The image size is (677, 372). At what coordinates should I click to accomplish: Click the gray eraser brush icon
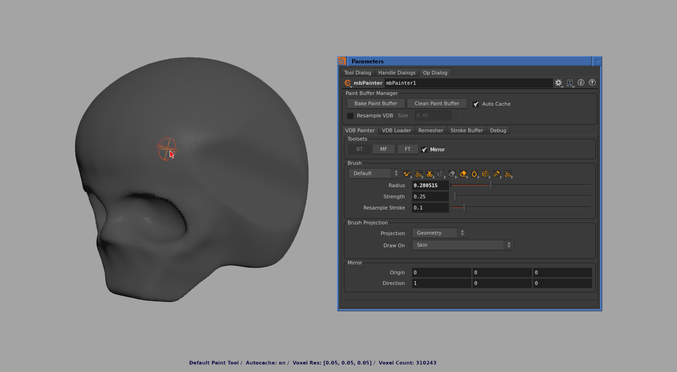coord(451,174)
